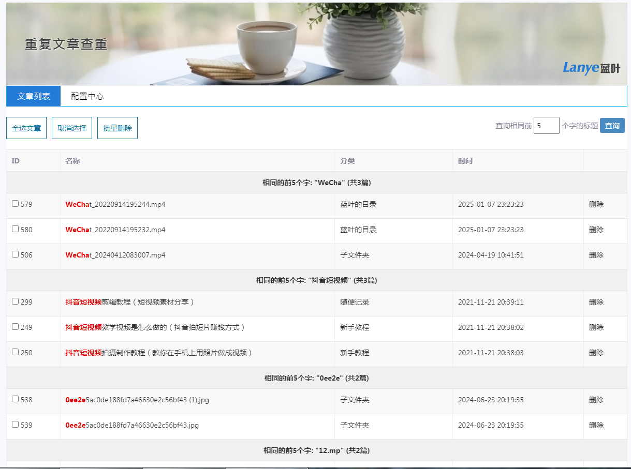631x469 pixels.
Task: Check the box for article 250
Action: [x=15, y=352]
